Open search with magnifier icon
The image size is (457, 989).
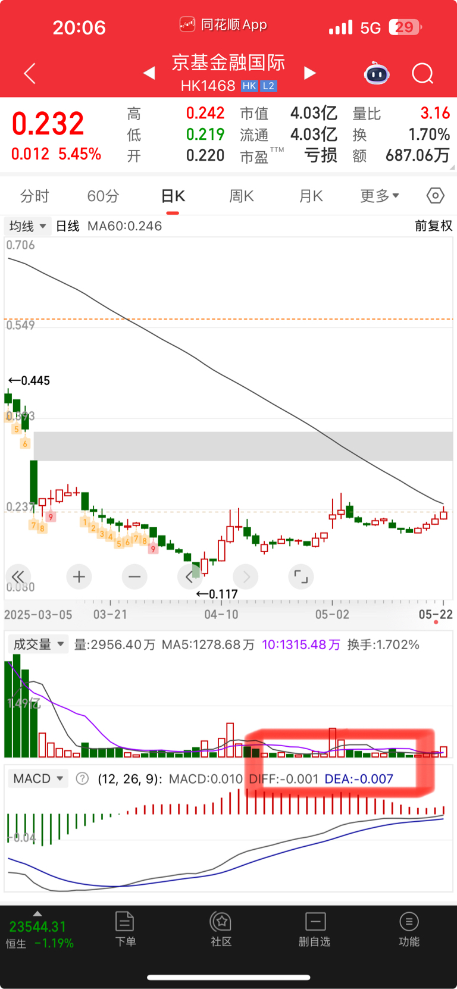[422, 74]
